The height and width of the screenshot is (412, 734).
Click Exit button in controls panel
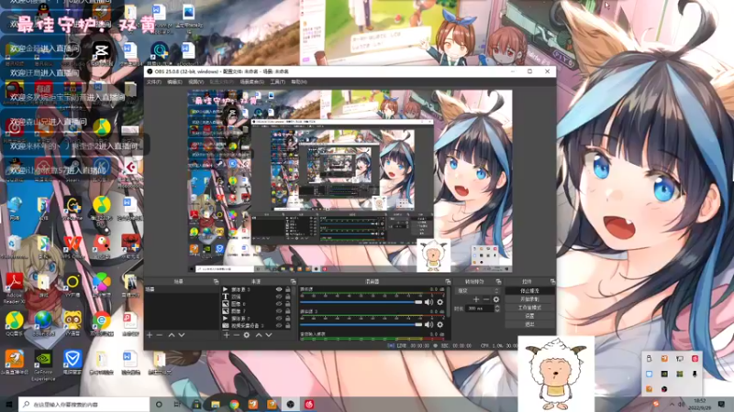click(x=530, y=324)
